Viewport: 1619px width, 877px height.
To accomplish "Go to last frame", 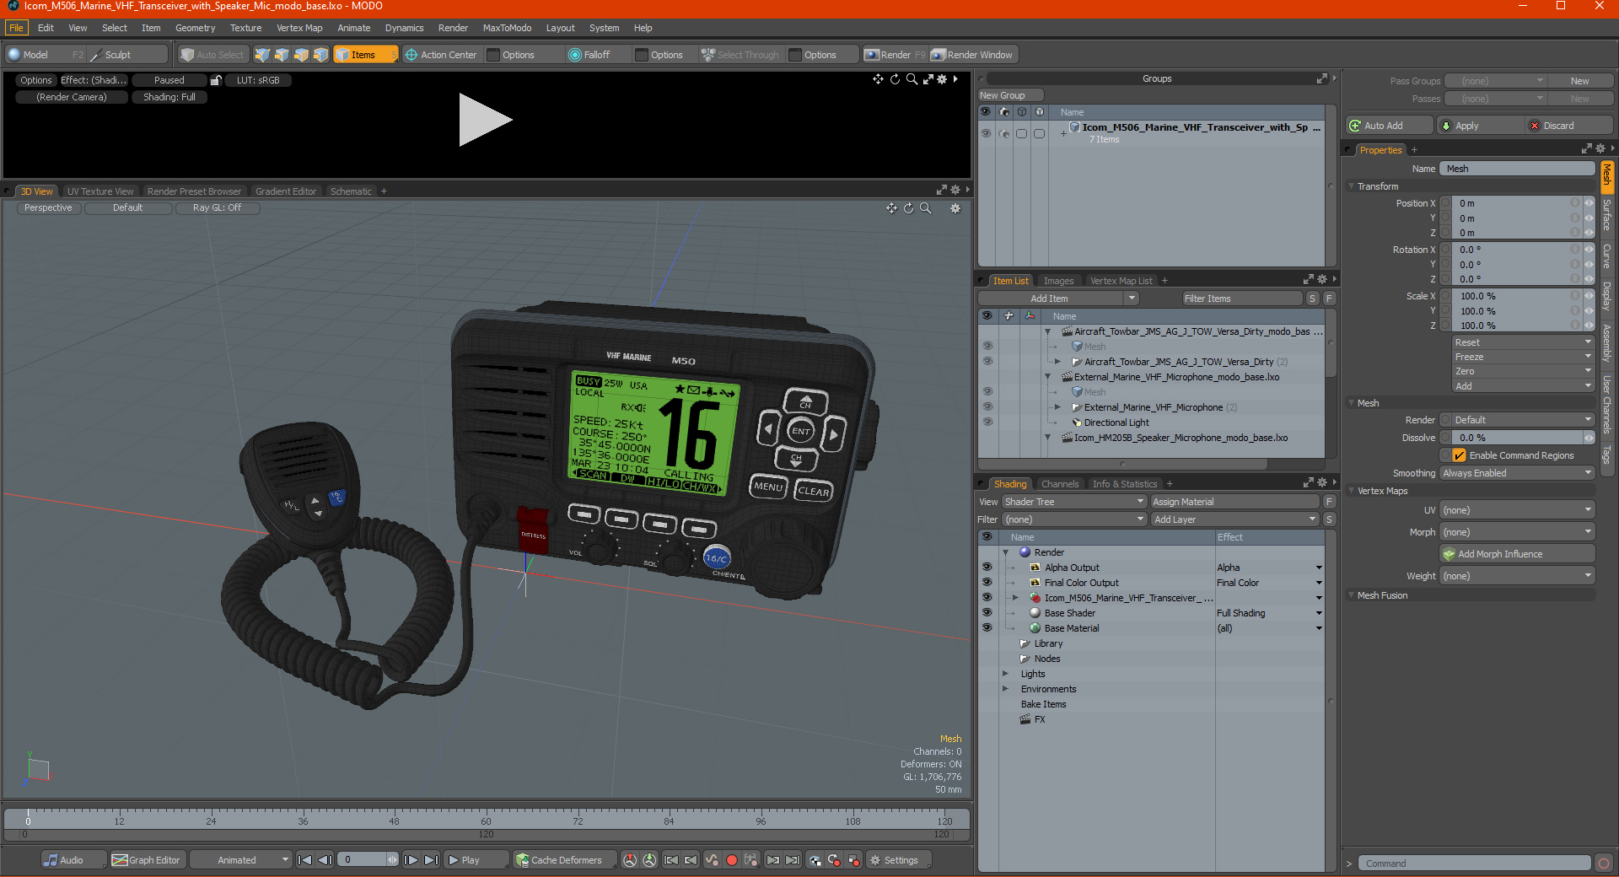I will [x=431, y=860].
